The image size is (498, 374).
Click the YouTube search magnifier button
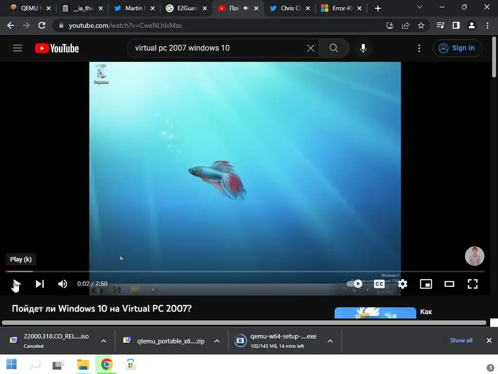coord(334,48)
